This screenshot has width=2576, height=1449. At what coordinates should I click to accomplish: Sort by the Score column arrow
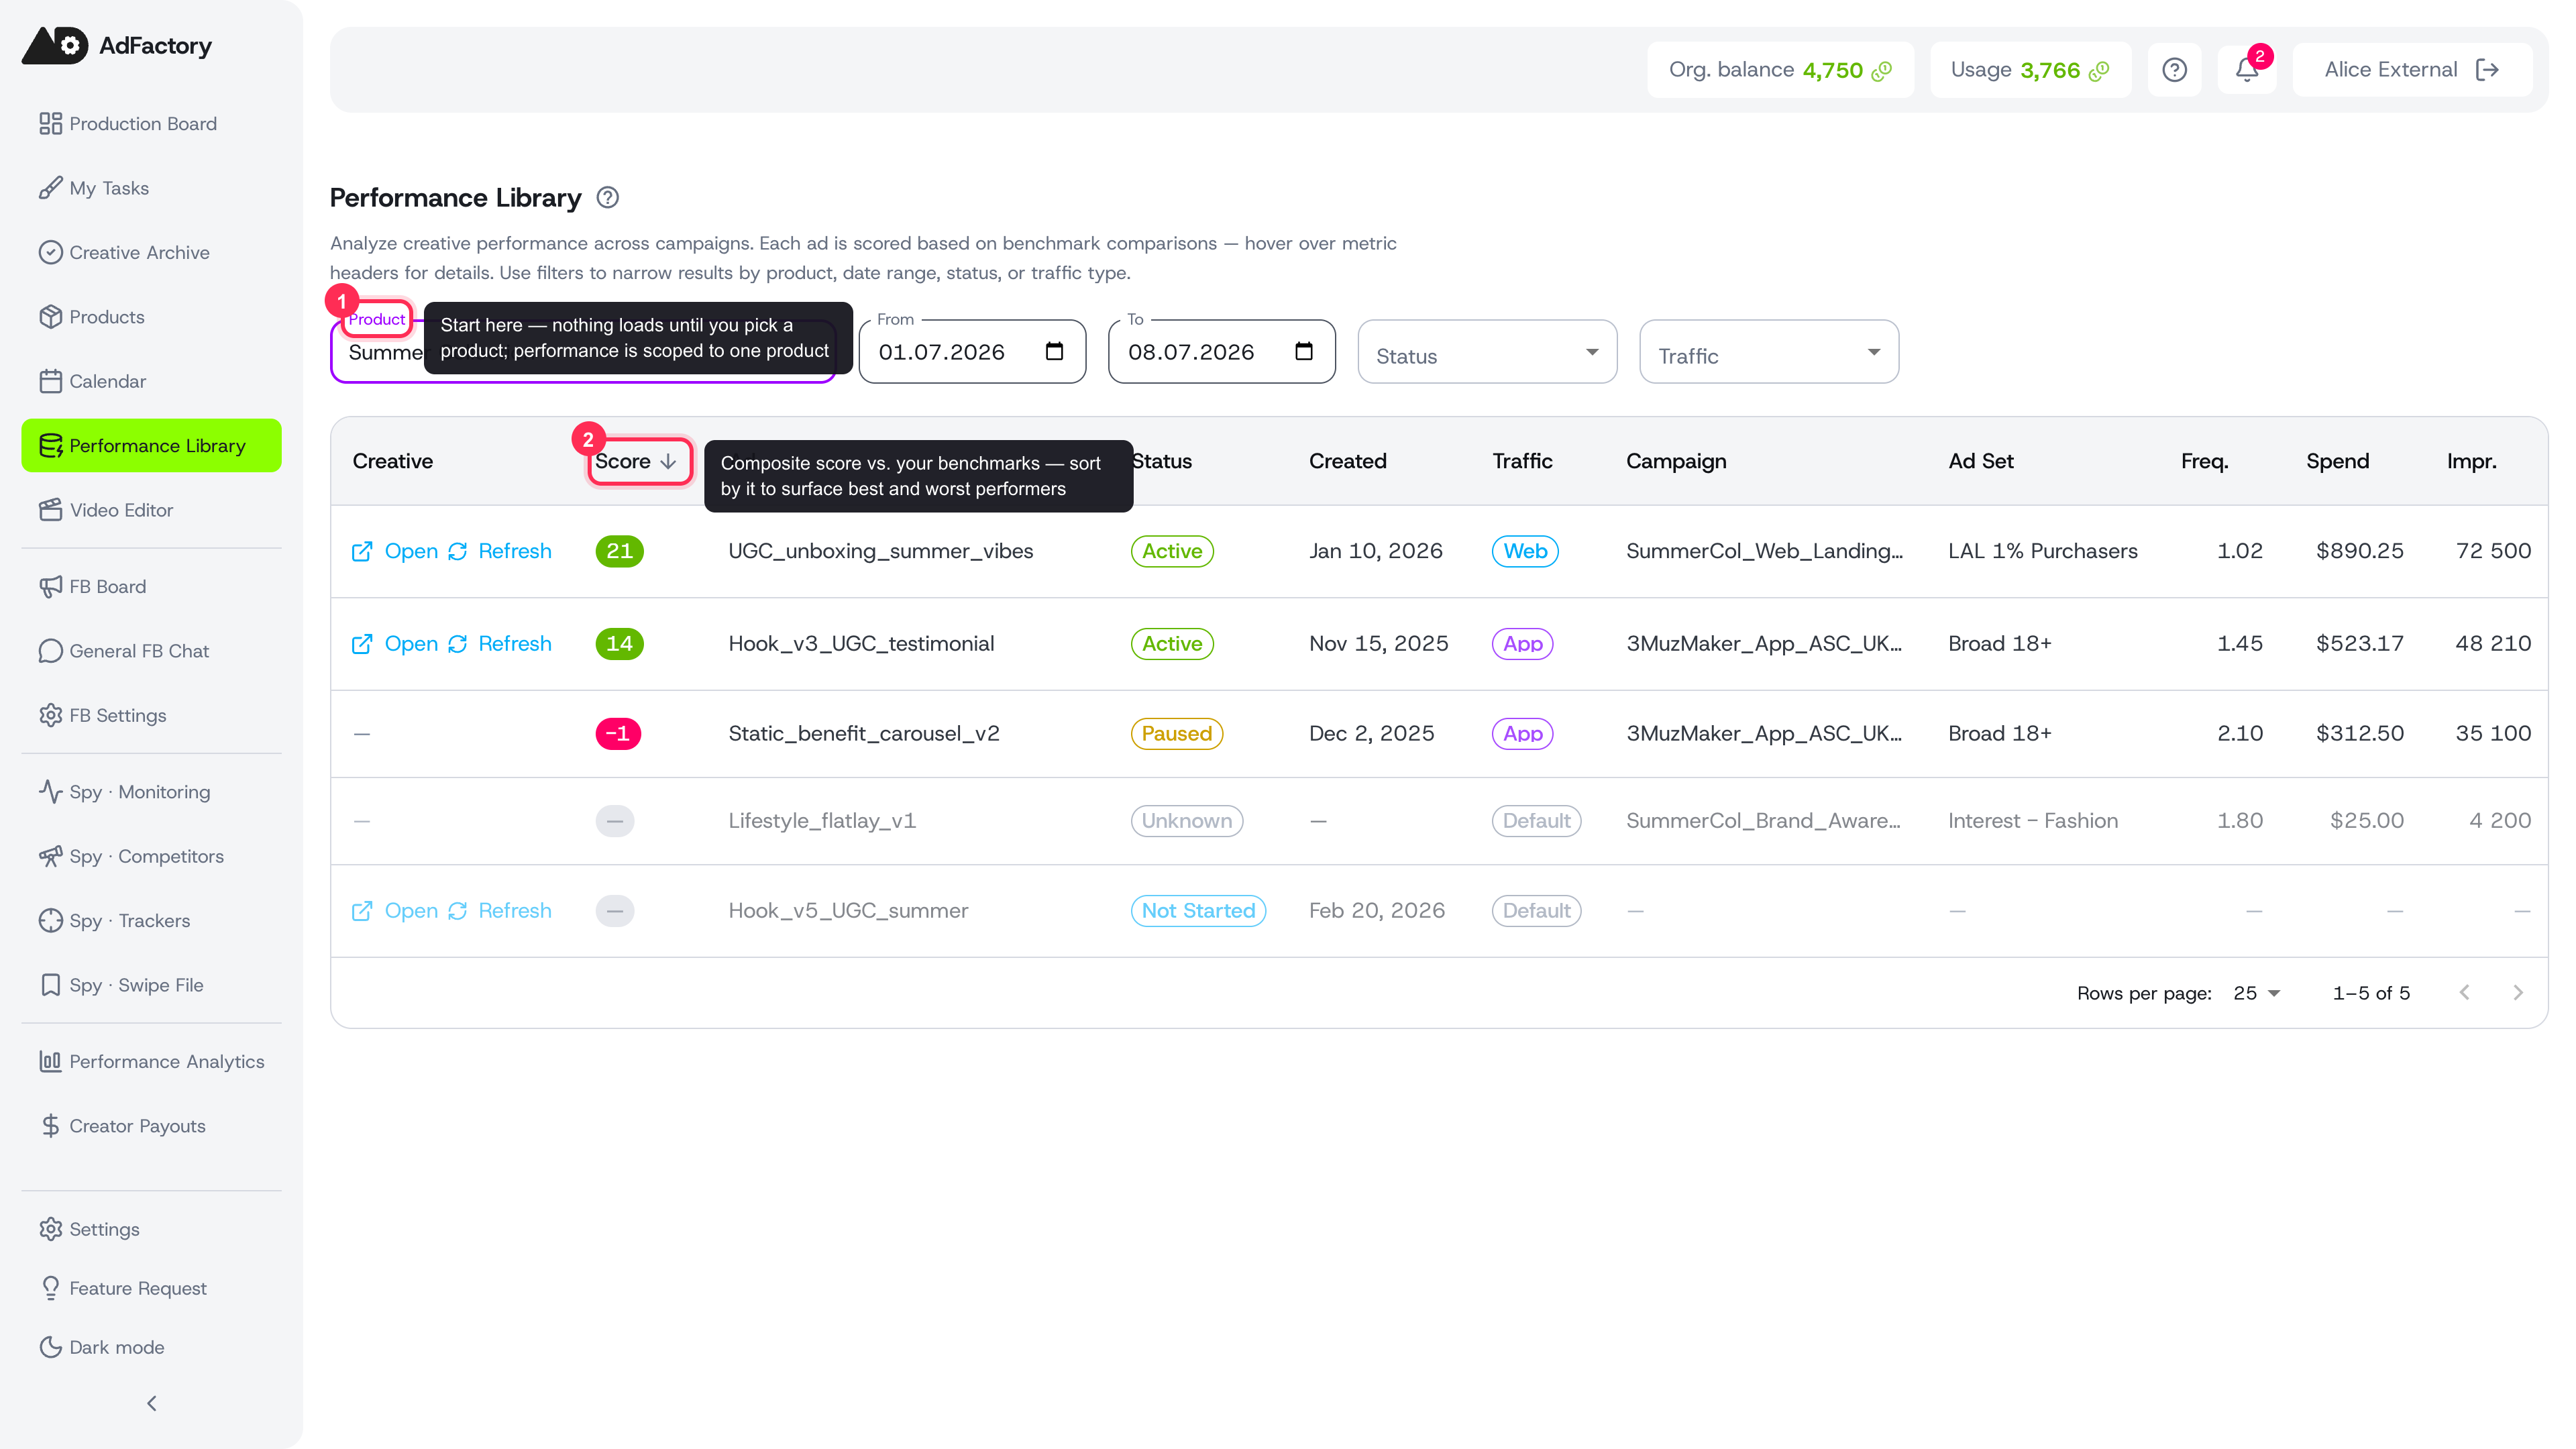[x=668, y=462]
